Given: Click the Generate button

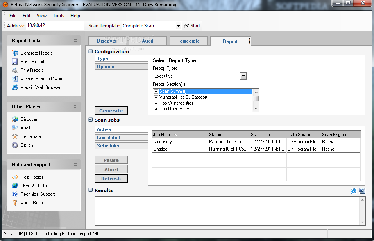Looking at the screenshot, I should (111, 111).
